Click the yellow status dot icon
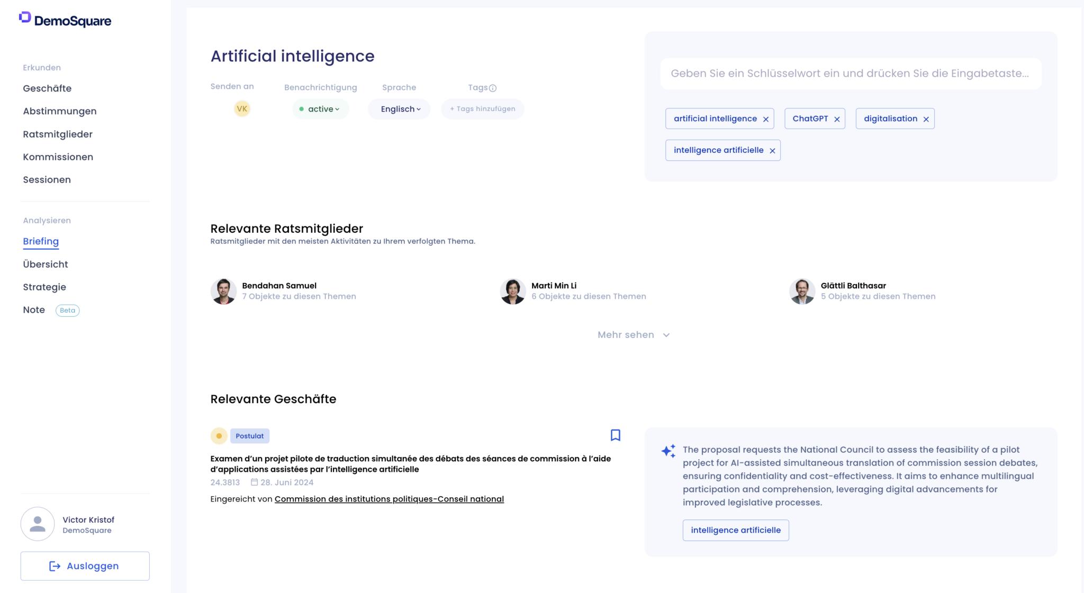This screenshot has height=593, width=1084. tap(219, 436)
